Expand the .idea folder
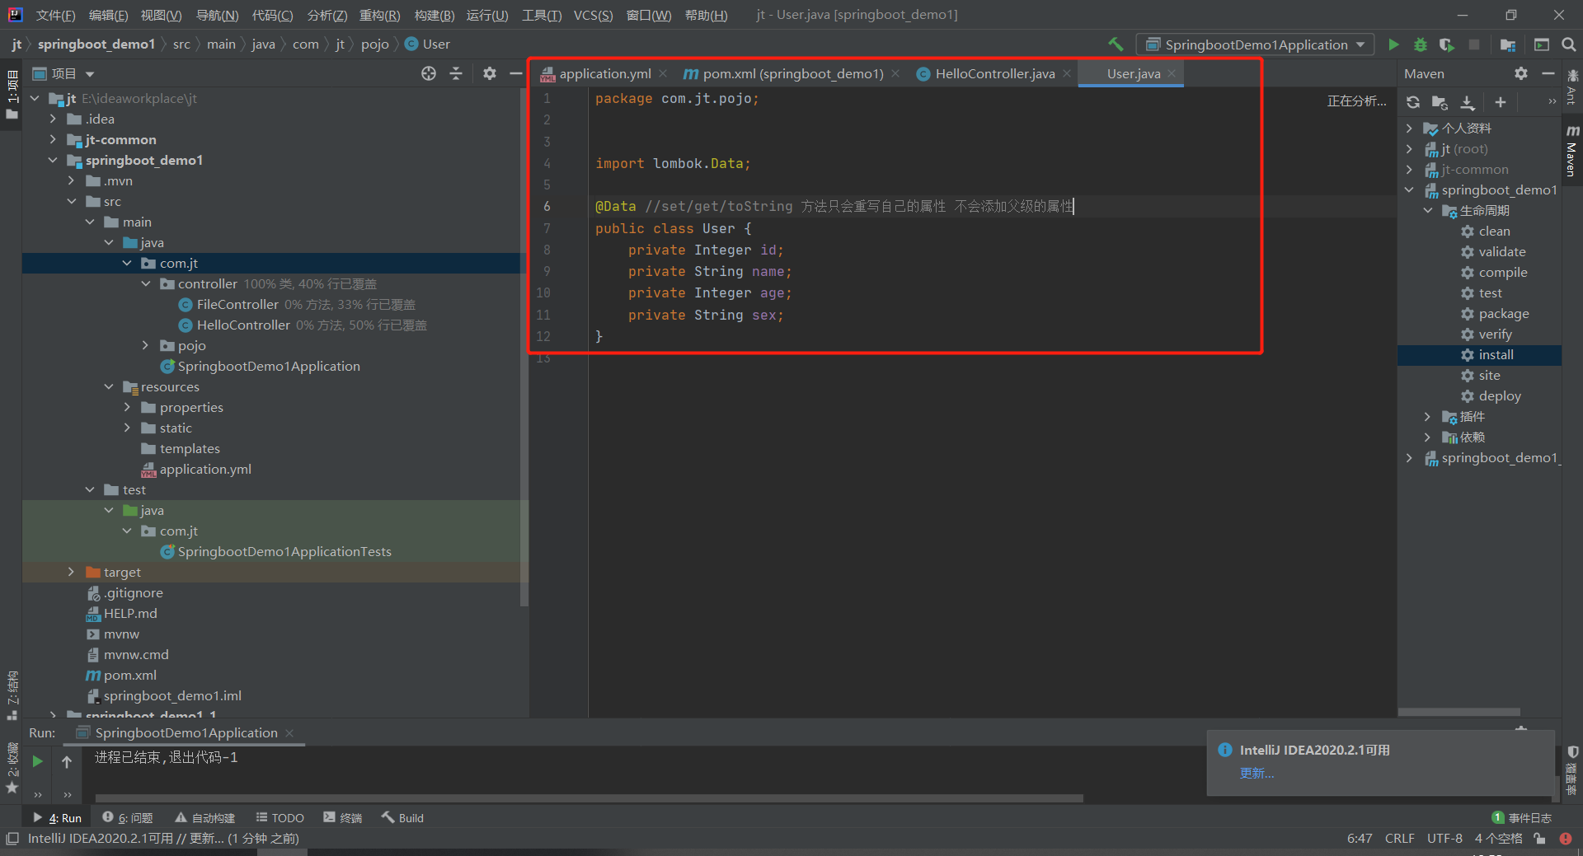The height and width of the screenshot is (856, 1583). [x=53, y=119]
